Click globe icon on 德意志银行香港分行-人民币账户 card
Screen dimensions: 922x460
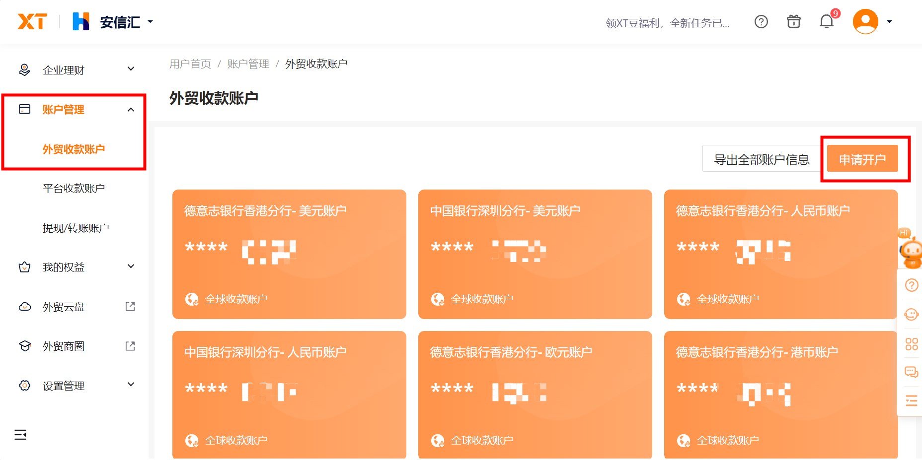684,299
